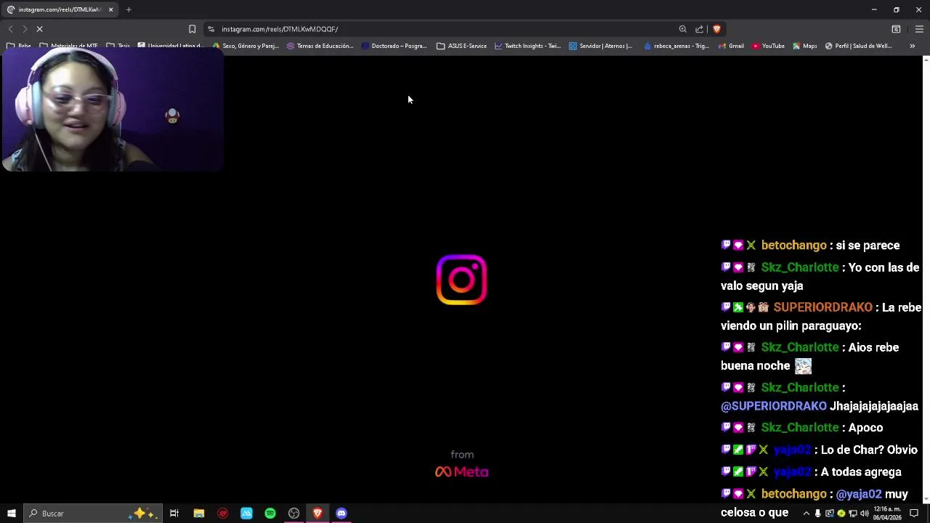Open the Gmail bookmark
The height and width of the screenshot is (523, 930).
pyautogui.click(x=731, y=46)
